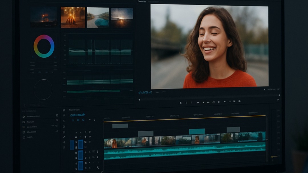Select the grey clip on the topmost timeline track

tap(120, 126)
